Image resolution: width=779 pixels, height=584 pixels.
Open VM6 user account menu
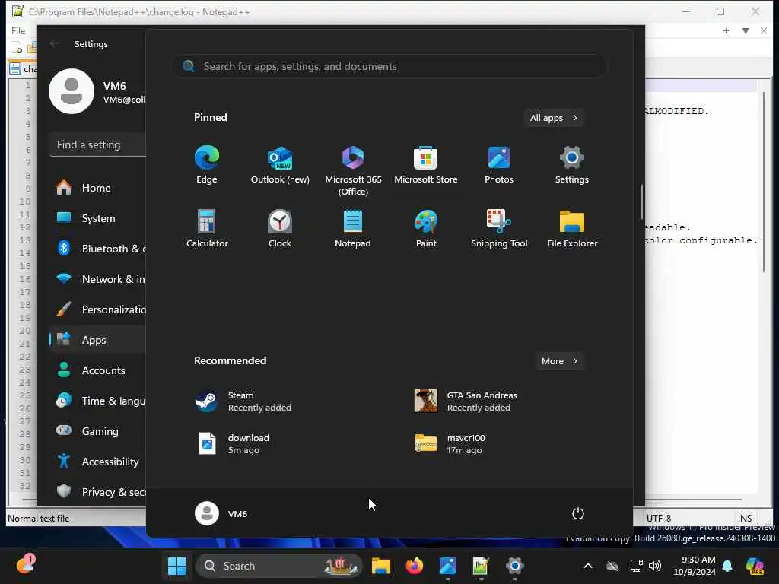tap(221, 513)
